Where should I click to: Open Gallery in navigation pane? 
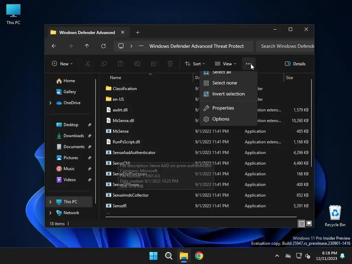pyautogui.click(x=69, y=92)
